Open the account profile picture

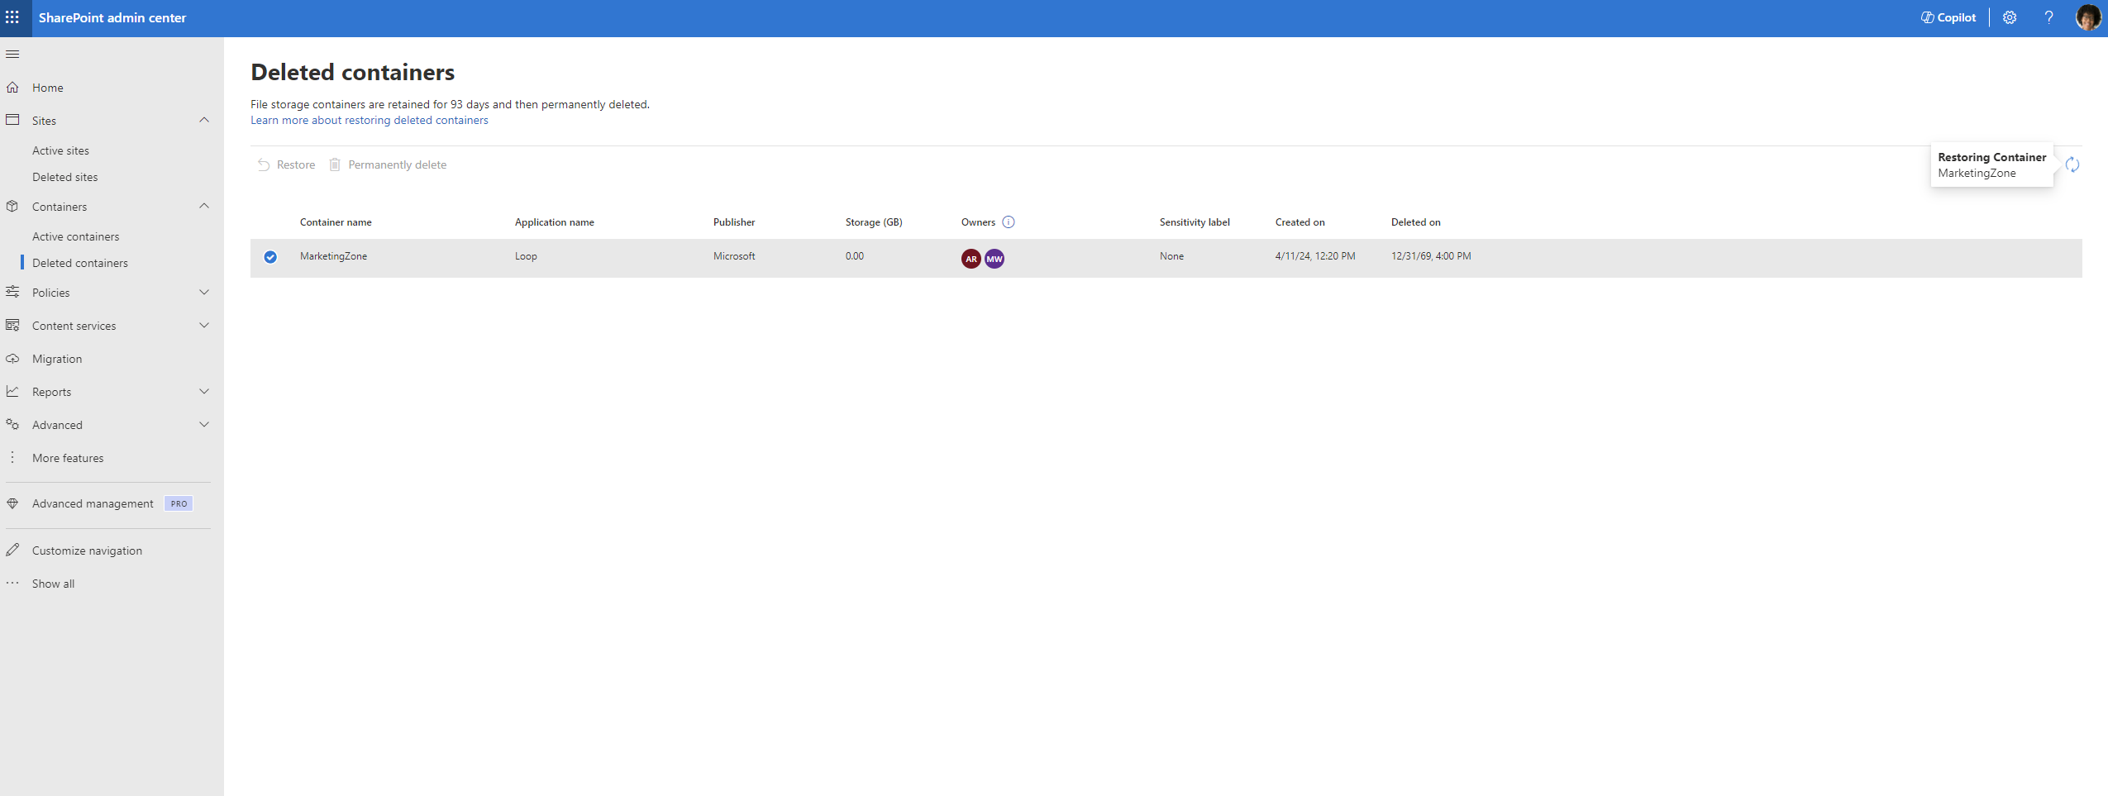(2088, 17)
